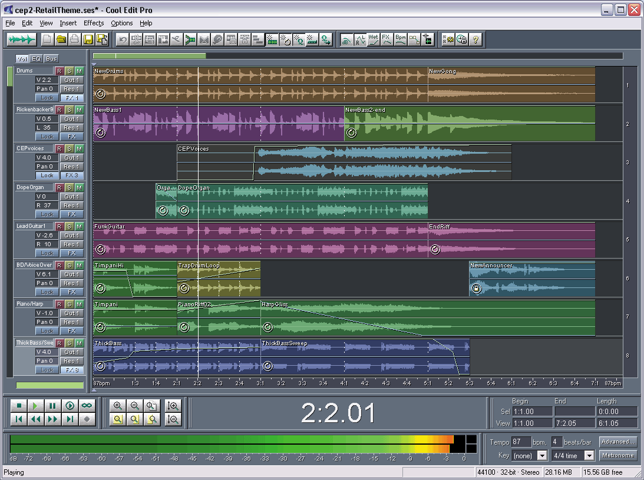This screenshot has height=480, width=644.
Task: Mute the Drums track
Action: tap(80, 71)
